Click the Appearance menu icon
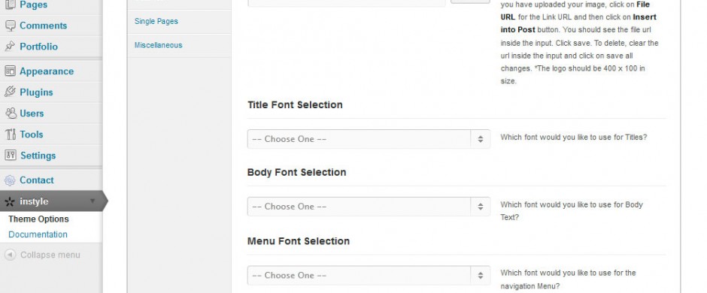 [x=10, y=71]
